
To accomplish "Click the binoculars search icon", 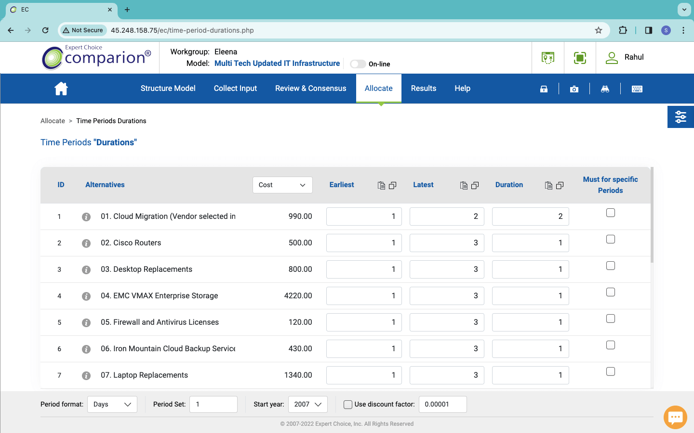I will point(605,89).
